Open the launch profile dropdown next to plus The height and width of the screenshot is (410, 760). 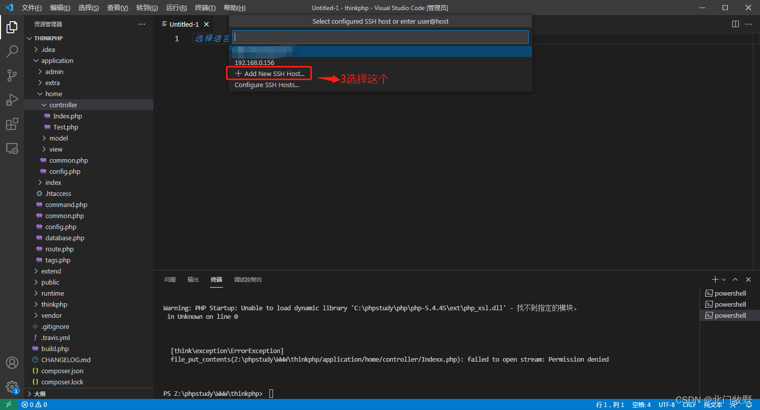coord(724,280)
